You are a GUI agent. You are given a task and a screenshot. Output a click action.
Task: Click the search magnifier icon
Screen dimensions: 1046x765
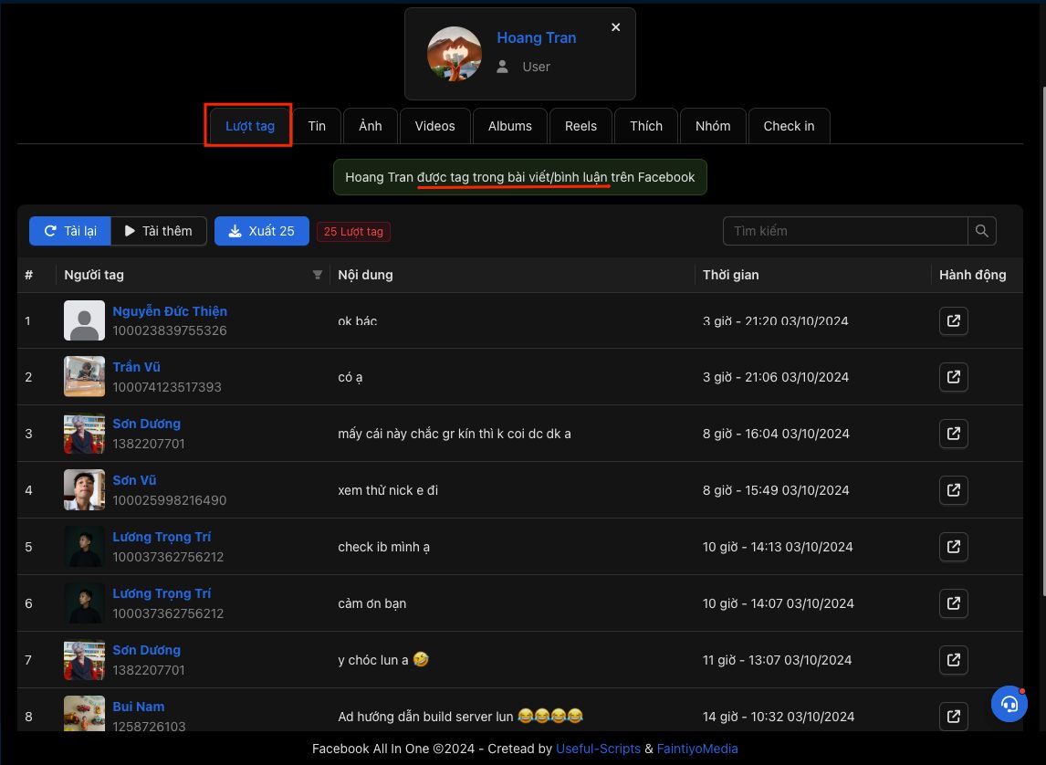pyautogui.click(x=982, y=231)
